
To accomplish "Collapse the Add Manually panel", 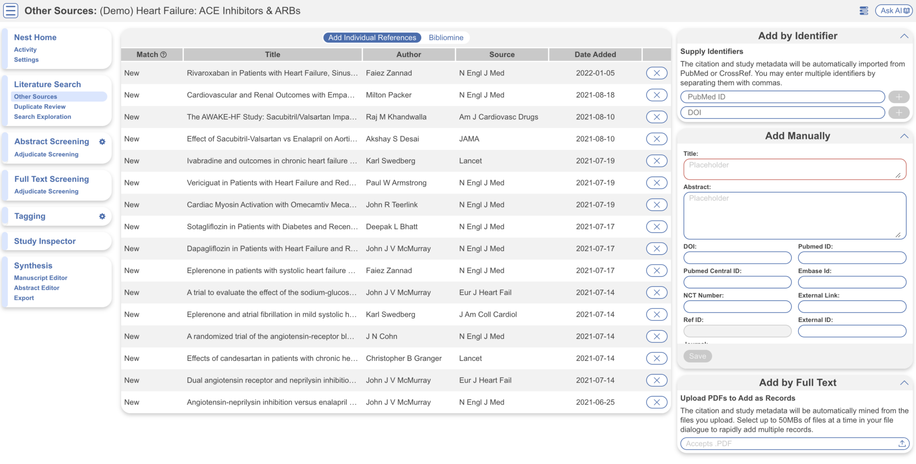I will point(905,135).
